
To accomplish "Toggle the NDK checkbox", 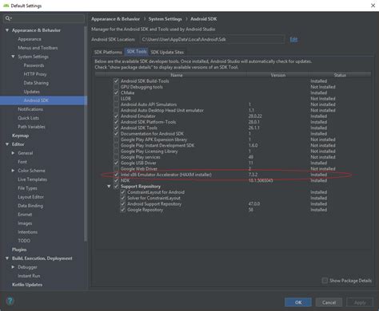I will point(116,180).
